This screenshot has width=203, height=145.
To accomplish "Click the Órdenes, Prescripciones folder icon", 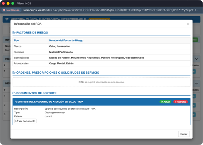I will point(14,72).
